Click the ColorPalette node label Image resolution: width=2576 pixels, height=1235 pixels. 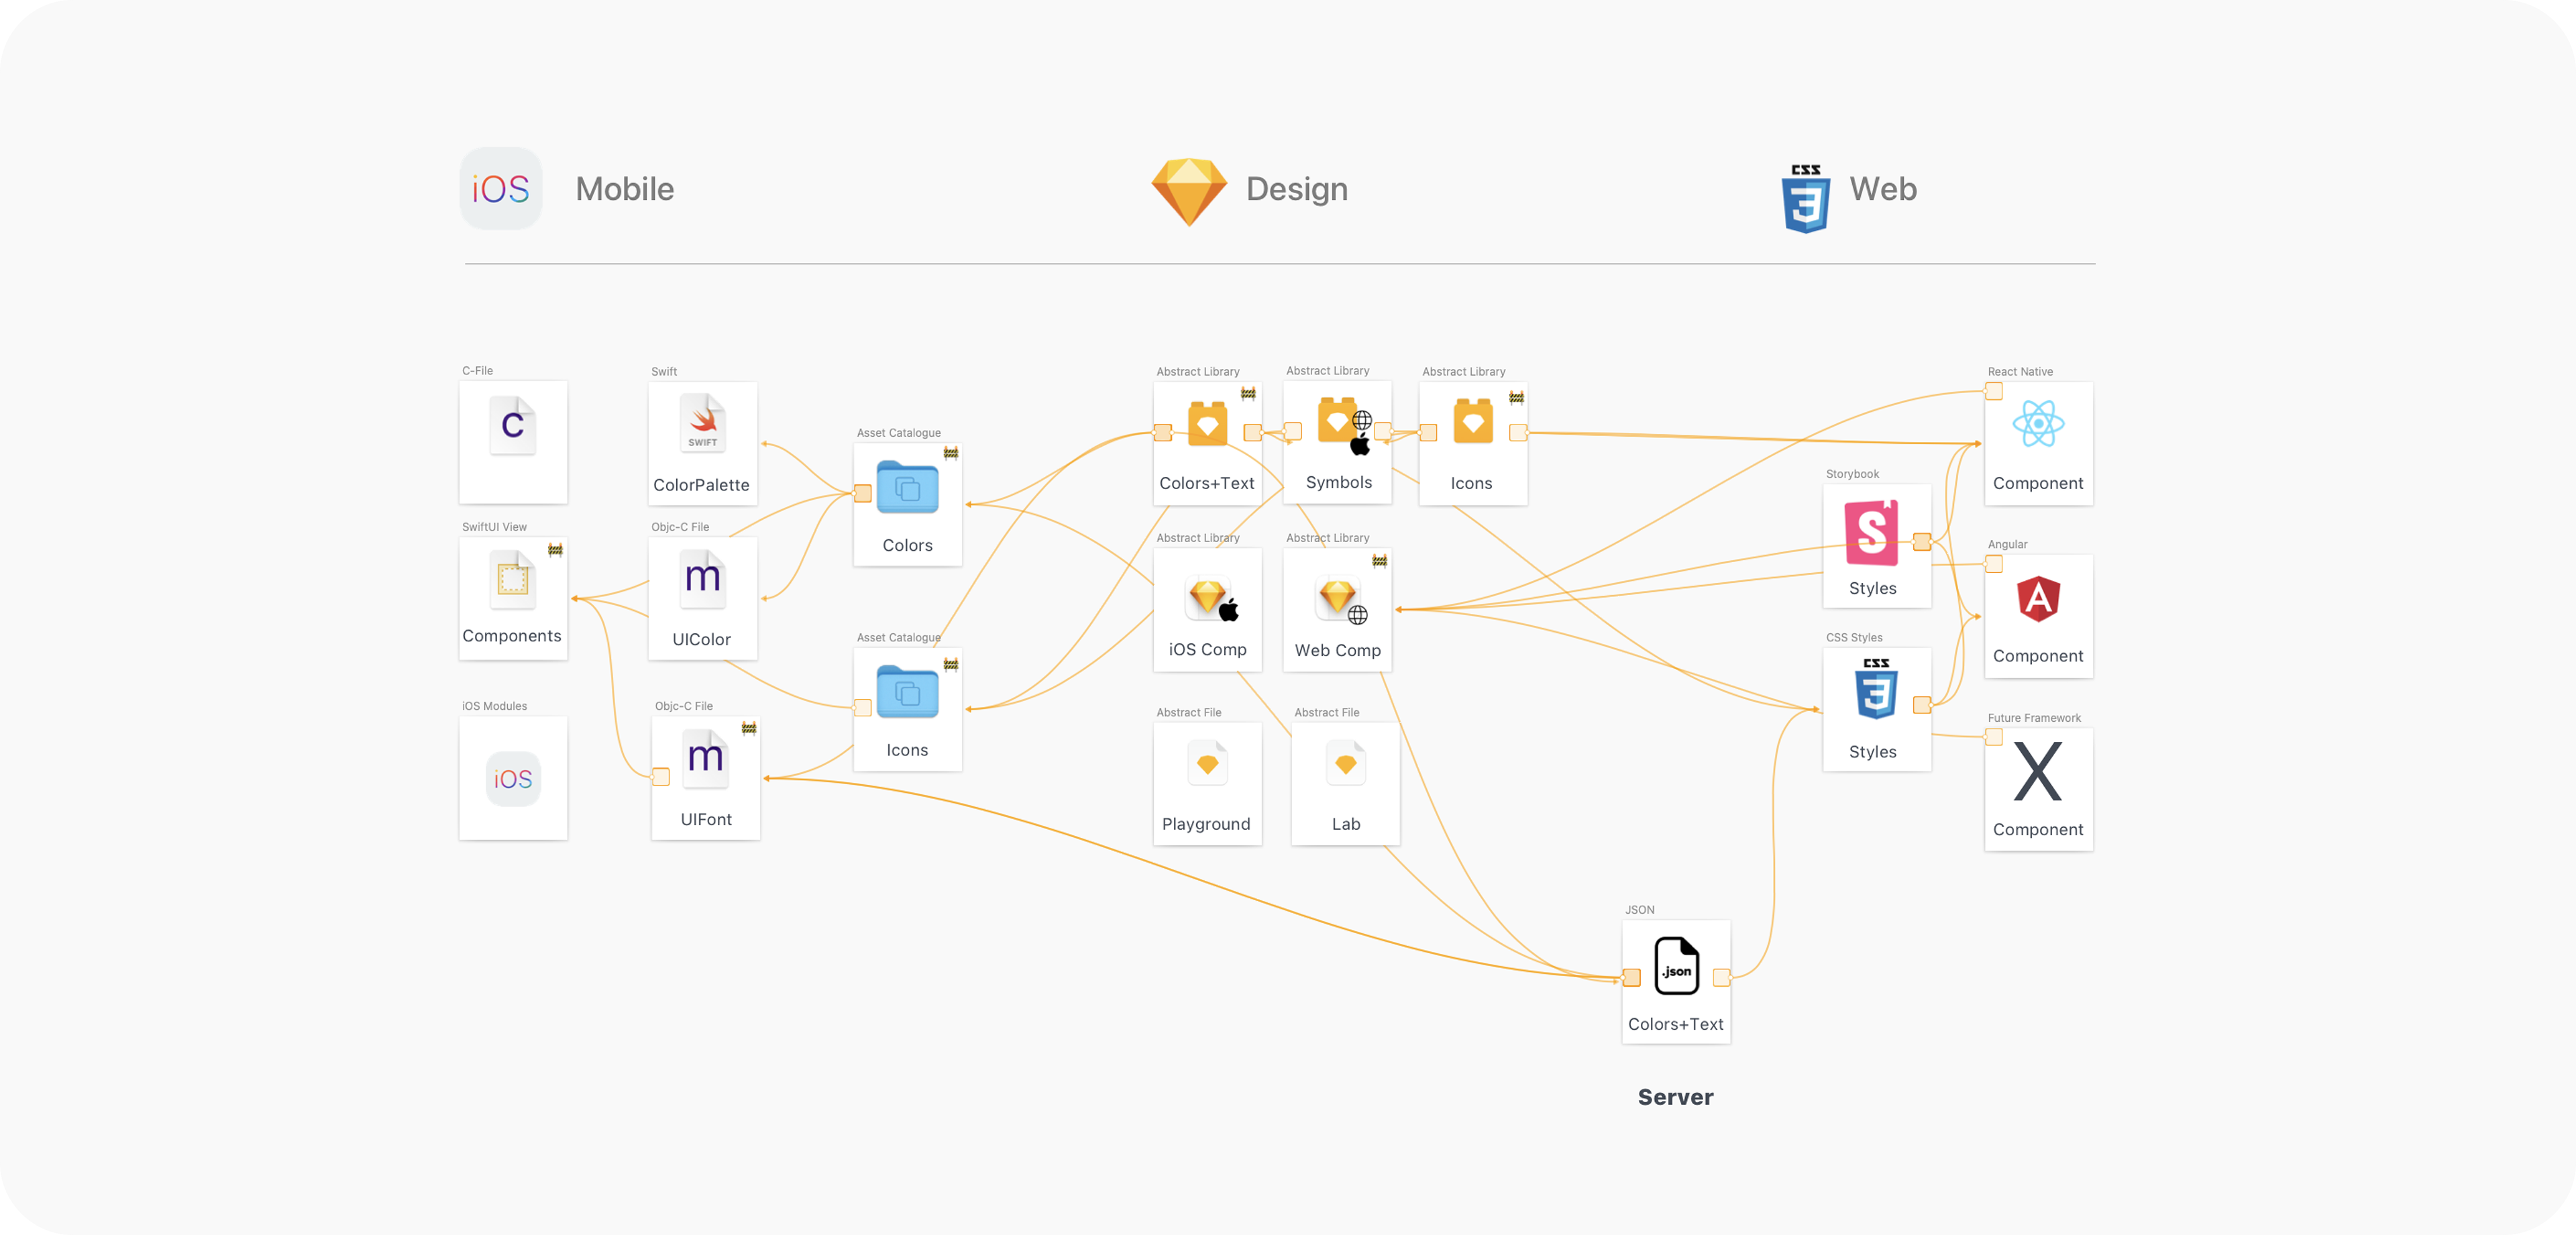[701, 485]
